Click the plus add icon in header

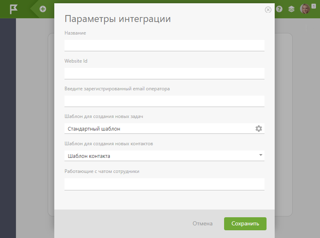(43, 9)
